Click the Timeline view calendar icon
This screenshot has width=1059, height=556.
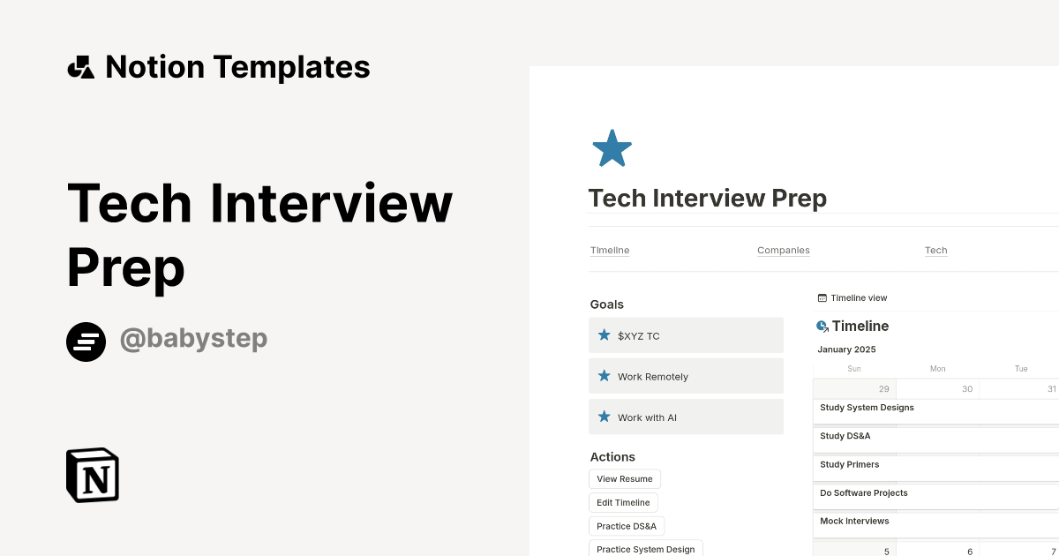click(823, 297)
